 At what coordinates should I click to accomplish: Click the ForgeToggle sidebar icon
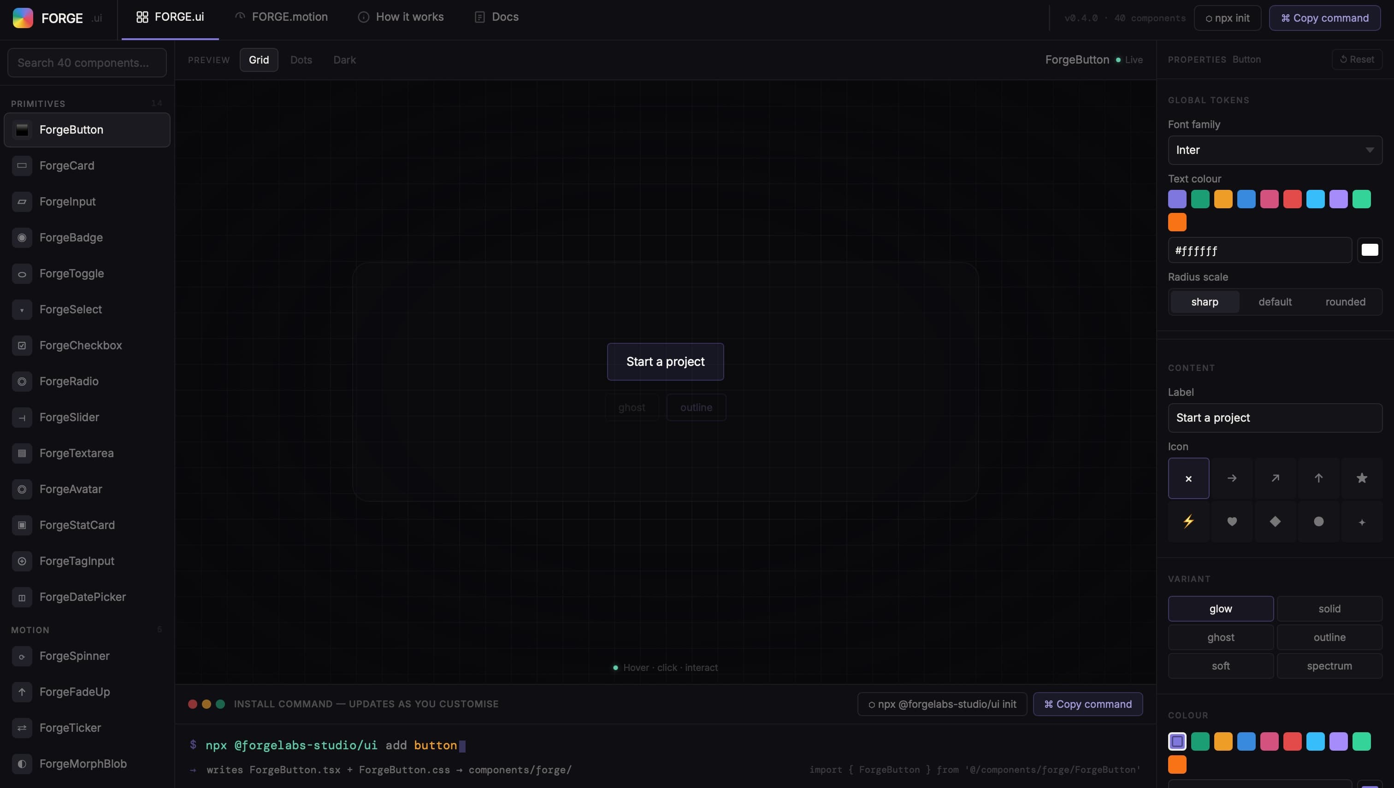click(x=22, y=273)
